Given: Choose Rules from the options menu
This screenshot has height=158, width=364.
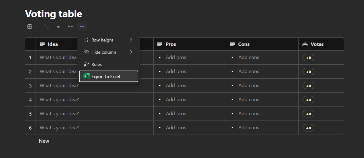Looking at the screenshot, I should 96,64.
